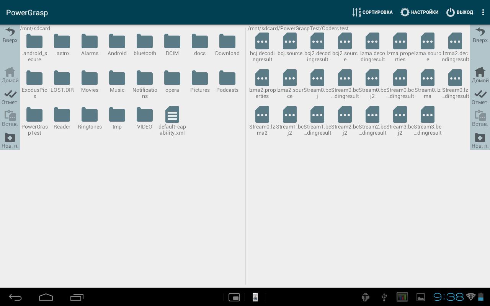Select the Stream3.bcj2 file

(400, 121)
